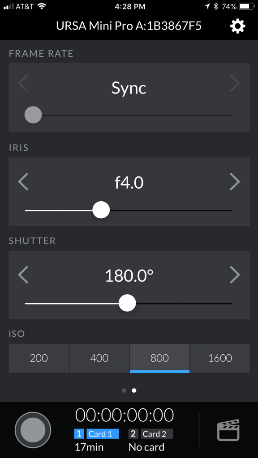The image size is (258, 458).
Task: Switch to the first controls page dot
Action: click(124, 390)
